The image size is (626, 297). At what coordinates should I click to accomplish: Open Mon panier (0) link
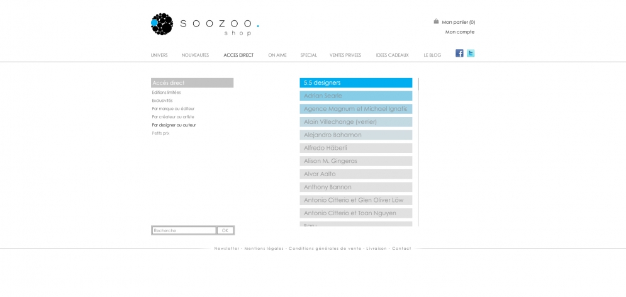coord(458,23)
